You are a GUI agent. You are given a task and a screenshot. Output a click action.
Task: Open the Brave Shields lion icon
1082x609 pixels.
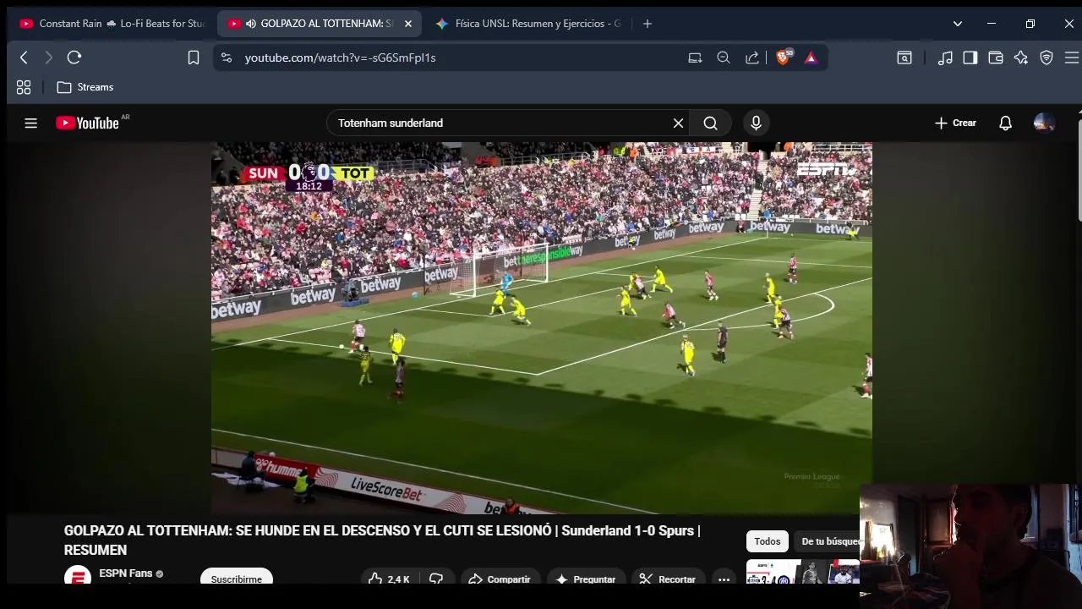pos(783,58)
